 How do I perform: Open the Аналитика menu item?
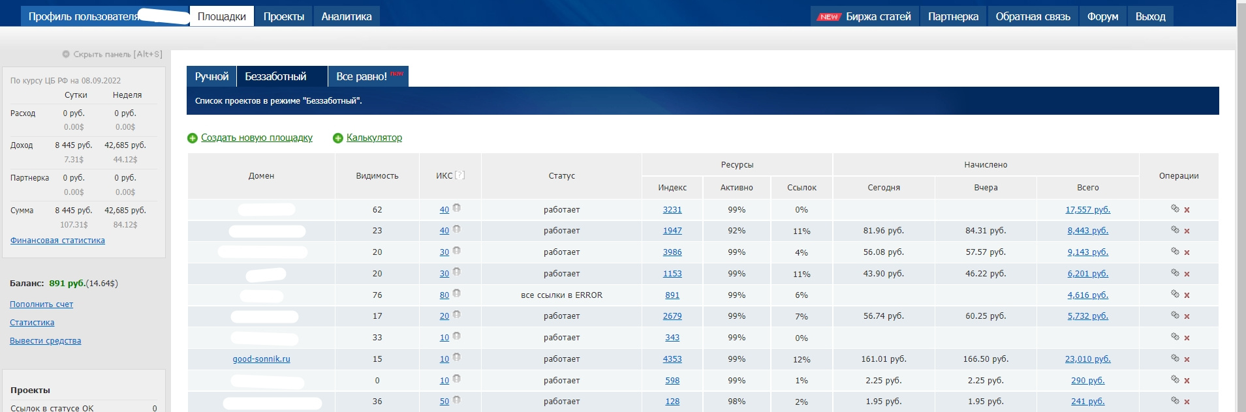click(347, 16)
